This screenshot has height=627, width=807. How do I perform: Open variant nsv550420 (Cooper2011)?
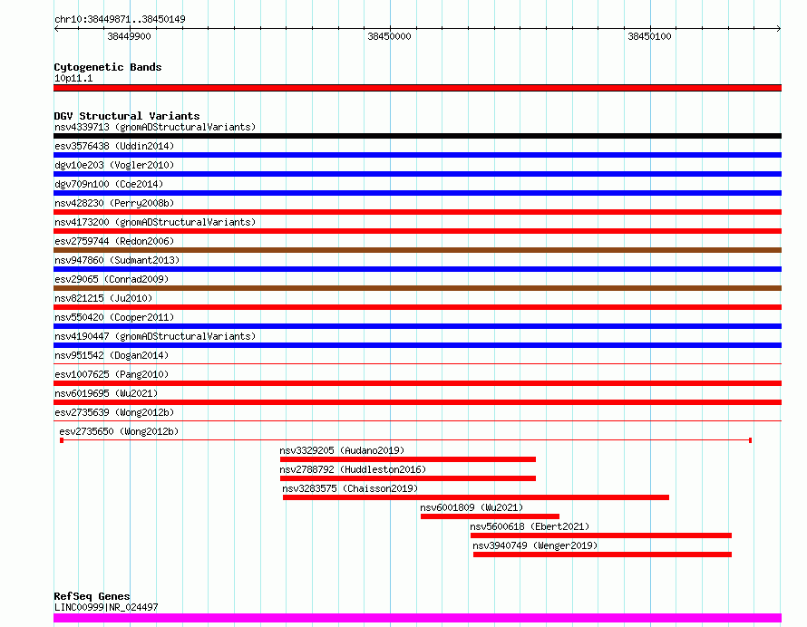point(114,317)
